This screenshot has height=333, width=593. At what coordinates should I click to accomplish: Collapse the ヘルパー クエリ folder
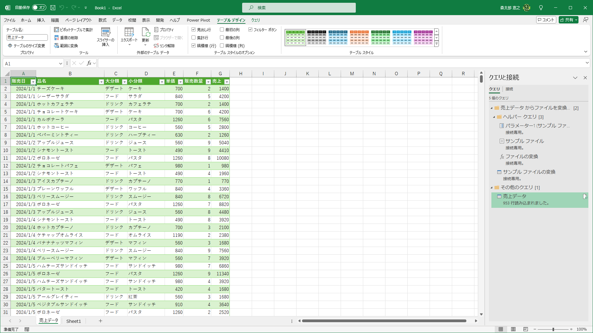(494, 117)
